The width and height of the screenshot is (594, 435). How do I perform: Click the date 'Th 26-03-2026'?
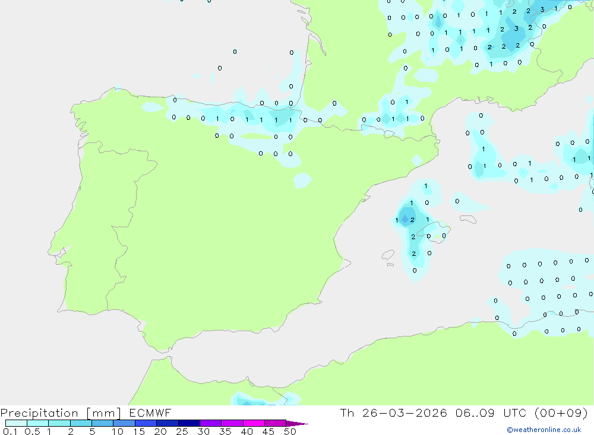click(x=394, y=412)
